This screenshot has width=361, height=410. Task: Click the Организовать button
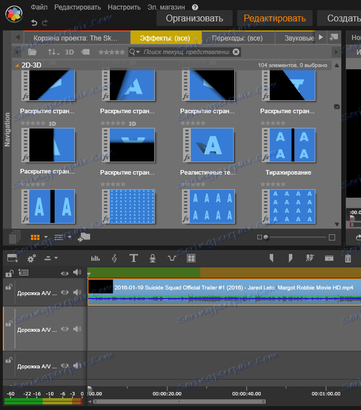point(194,18)
